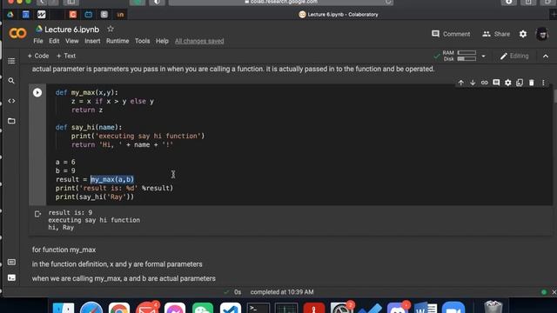Open Visual Studio Code from the Dock
The width and height of the screenshot is (557, 313).
click(230, 307)
